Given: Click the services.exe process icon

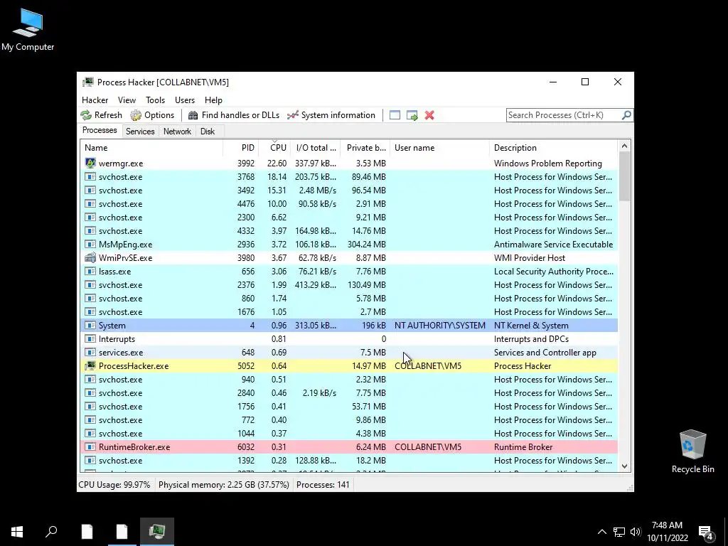Looking at the screenshot, I should coord(90,353).
